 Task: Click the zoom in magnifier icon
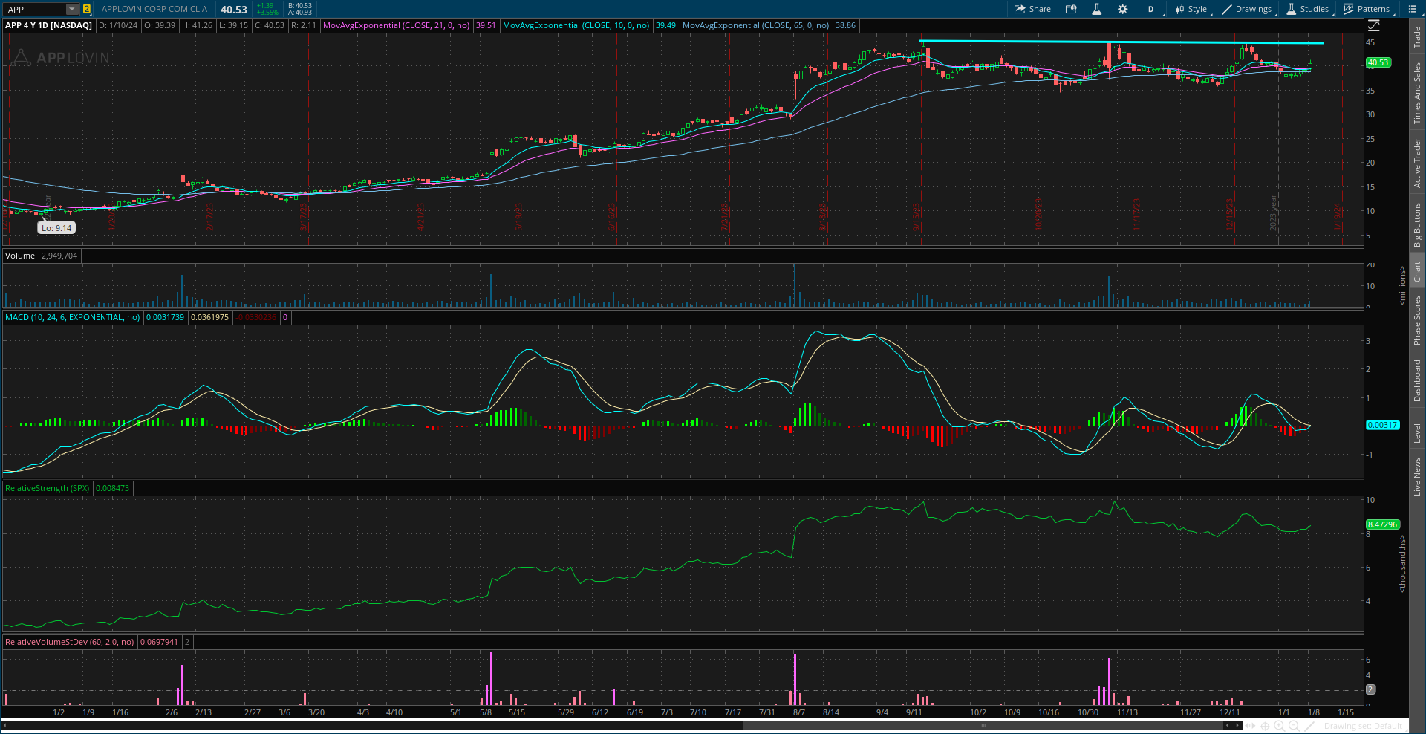pos(1280,726)
